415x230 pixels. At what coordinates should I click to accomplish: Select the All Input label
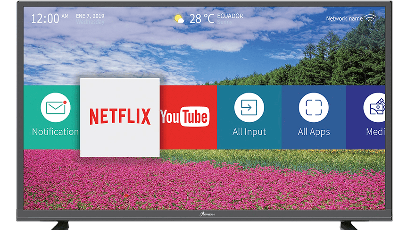[x=249, y=132]
